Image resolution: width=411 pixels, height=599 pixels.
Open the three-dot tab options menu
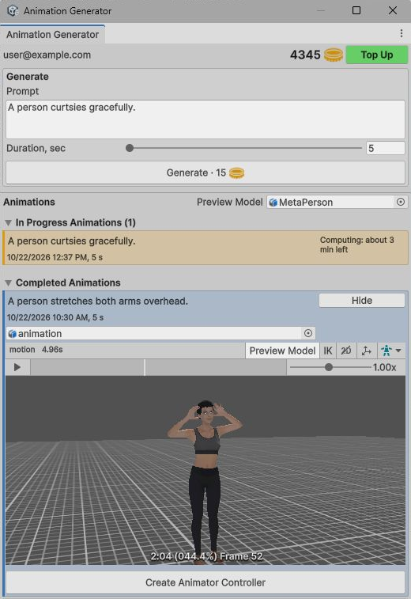click(401, 33)
